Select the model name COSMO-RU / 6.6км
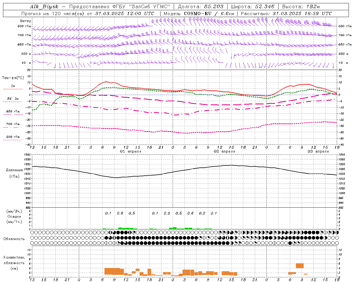Screen dimensions: 353x282 209,13
